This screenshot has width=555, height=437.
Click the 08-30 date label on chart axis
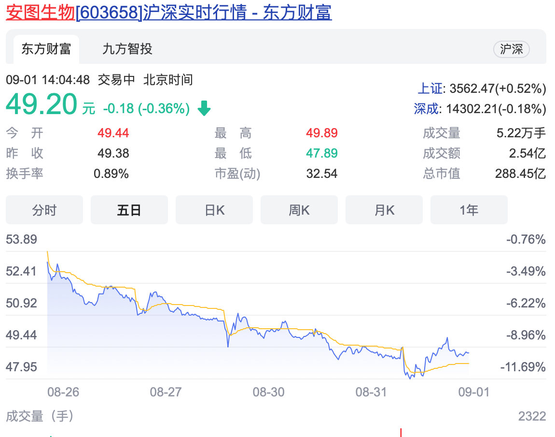(269, 392)
